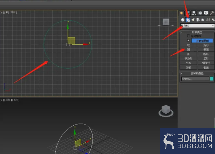Select the Cameras category icon
The image size is (215, 154).
[198, 20]
